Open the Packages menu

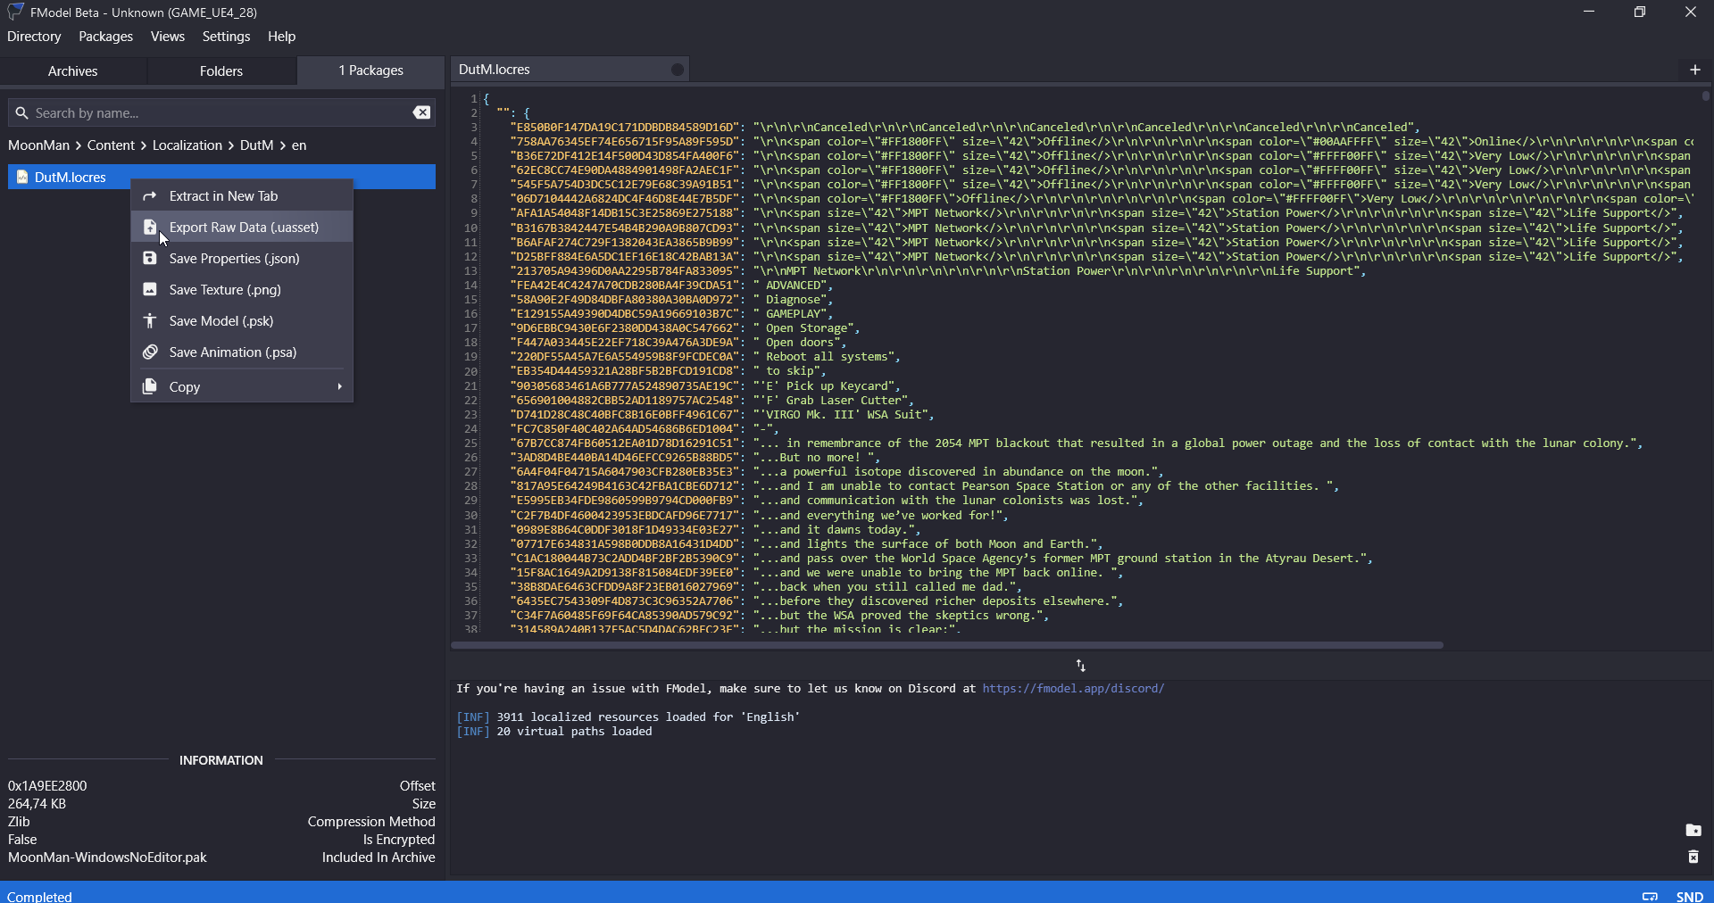(x=105, y=37)
